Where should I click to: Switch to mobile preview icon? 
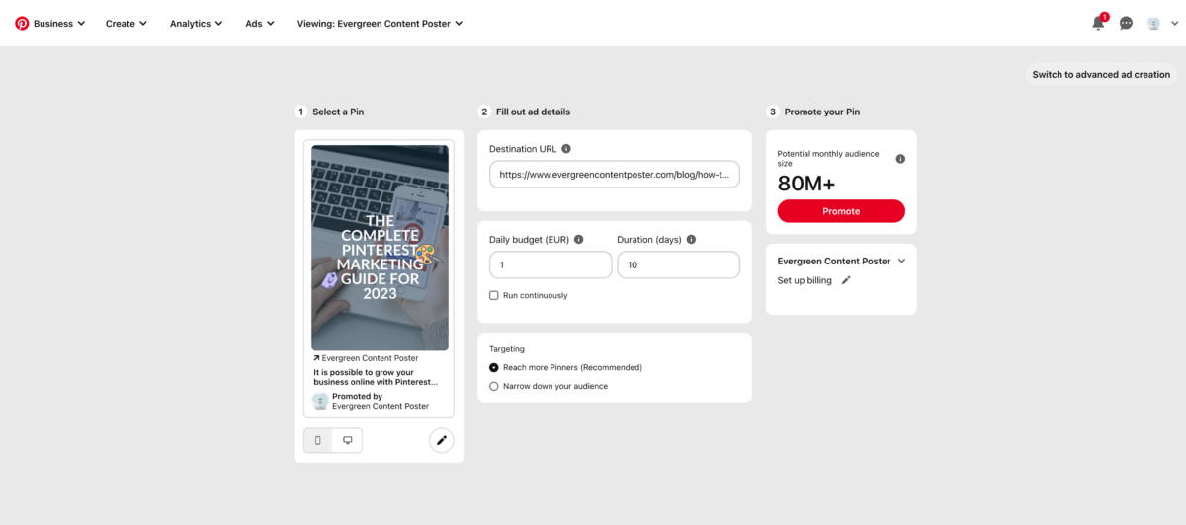[x=318, y=440]
